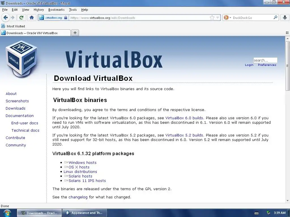Image resolution: width=290 pixels, height=217 pixels.
Task: Open the DuckDuckGo search engine selector
Action: coord(227,18)
